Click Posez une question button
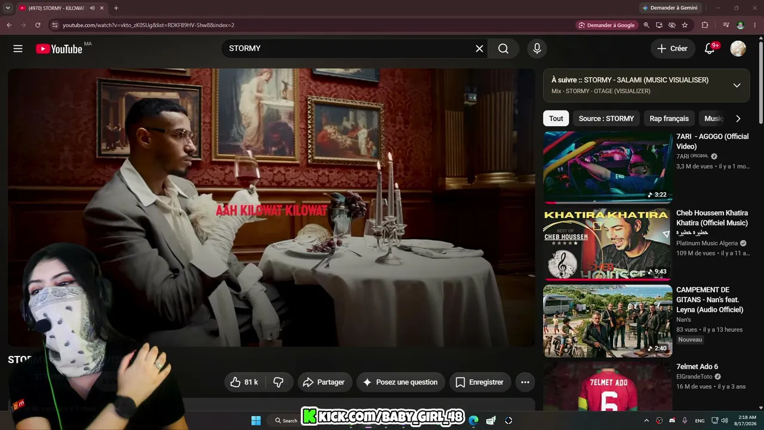Screen dimensions: 764x430 [x=400, y=382]
